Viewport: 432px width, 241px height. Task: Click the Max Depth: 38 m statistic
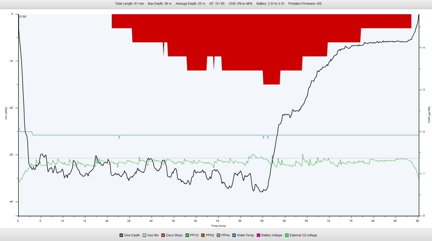point(160,4)
